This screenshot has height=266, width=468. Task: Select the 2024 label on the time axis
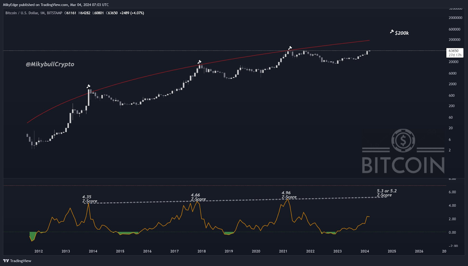[364, 251]
